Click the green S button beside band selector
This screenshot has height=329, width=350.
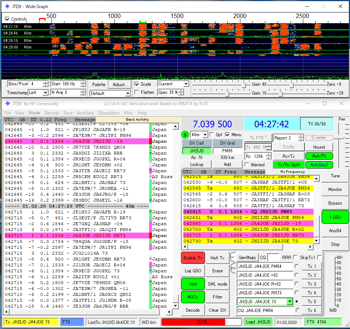[x=185, y=135]
